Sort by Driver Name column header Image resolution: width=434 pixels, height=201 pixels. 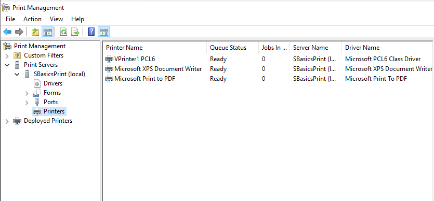(387, 48)
